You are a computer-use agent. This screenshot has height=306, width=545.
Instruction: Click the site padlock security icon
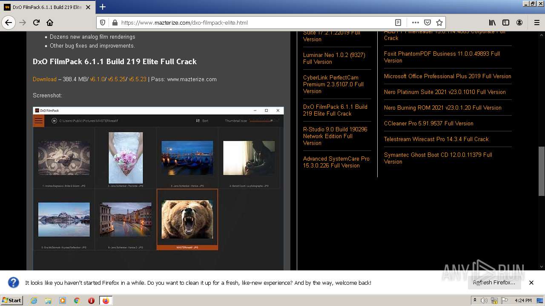[114, 23]
